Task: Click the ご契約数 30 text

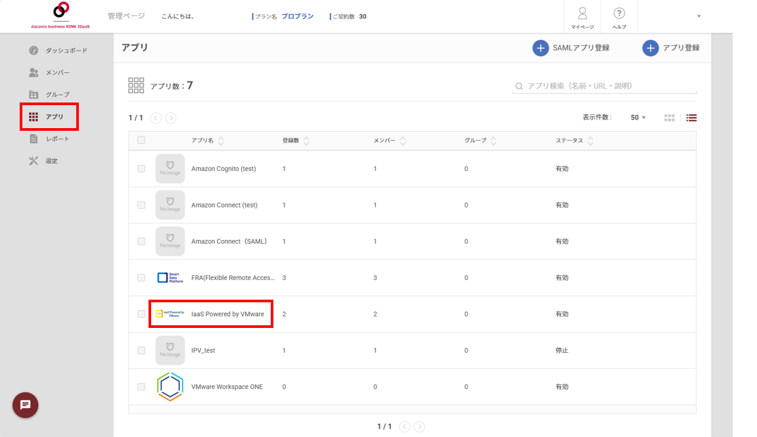Action: click(x=348, y=16)
